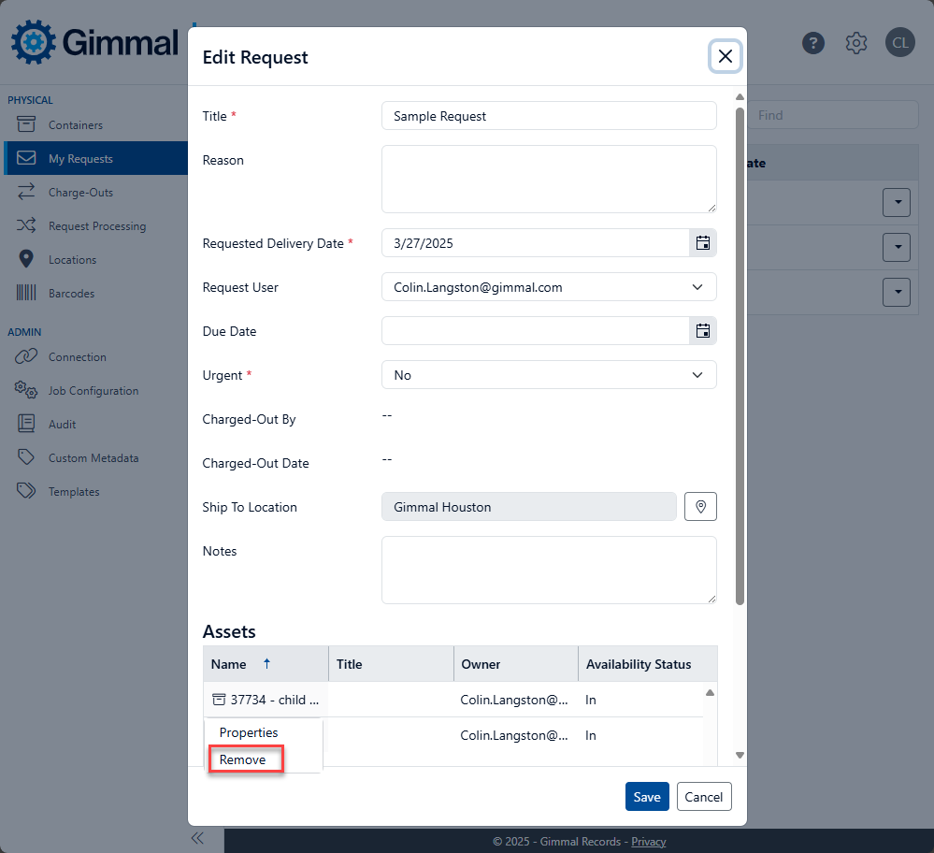The width and height of the screenshot is (934, 853).
Task: Open the first row action dropdown behind dialog
Action: (897, 203)
